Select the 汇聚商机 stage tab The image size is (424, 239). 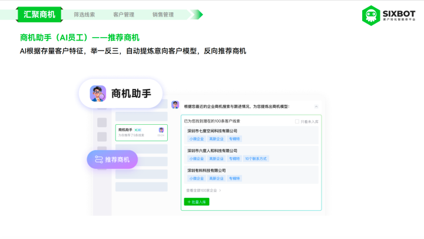39,14
